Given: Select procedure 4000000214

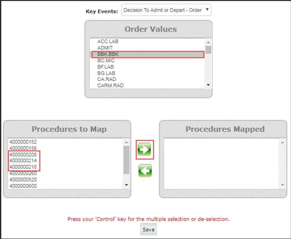Looking at the screenshot, I should [66, 160].
